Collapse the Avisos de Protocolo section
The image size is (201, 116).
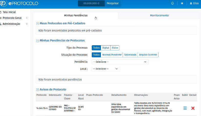click(x=38, y=89)
